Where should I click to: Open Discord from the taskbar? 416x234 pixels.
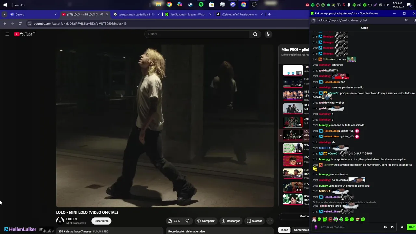pyautogui.click(x=233, y=4)
